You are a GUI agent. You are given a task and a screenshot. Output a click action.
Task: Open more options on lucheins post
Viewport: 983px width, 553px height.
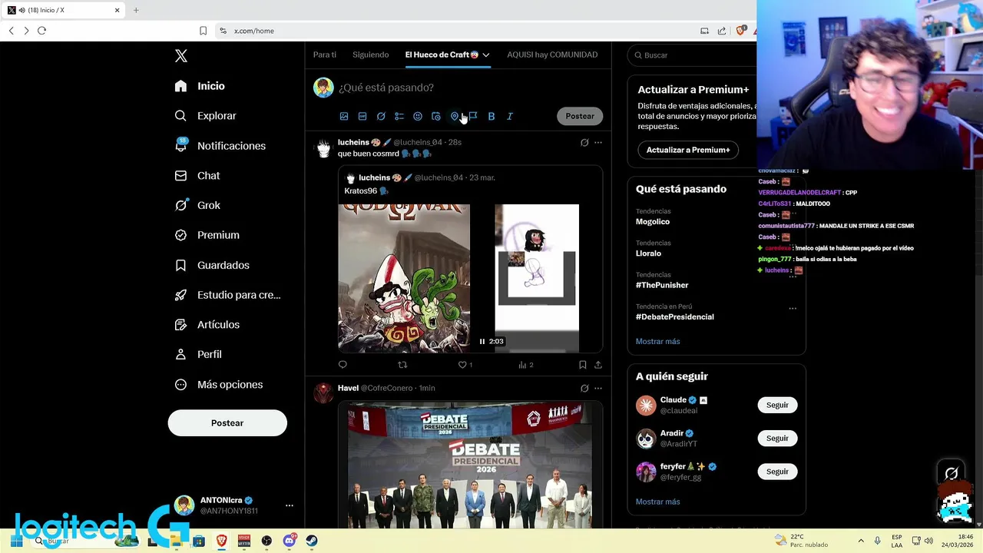[598, 142]
